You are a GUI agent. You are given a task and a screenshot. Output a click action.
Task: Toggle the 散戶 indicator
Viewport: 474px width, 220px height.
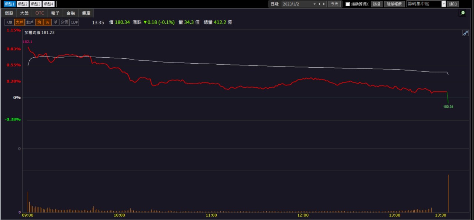click(30, 22)
